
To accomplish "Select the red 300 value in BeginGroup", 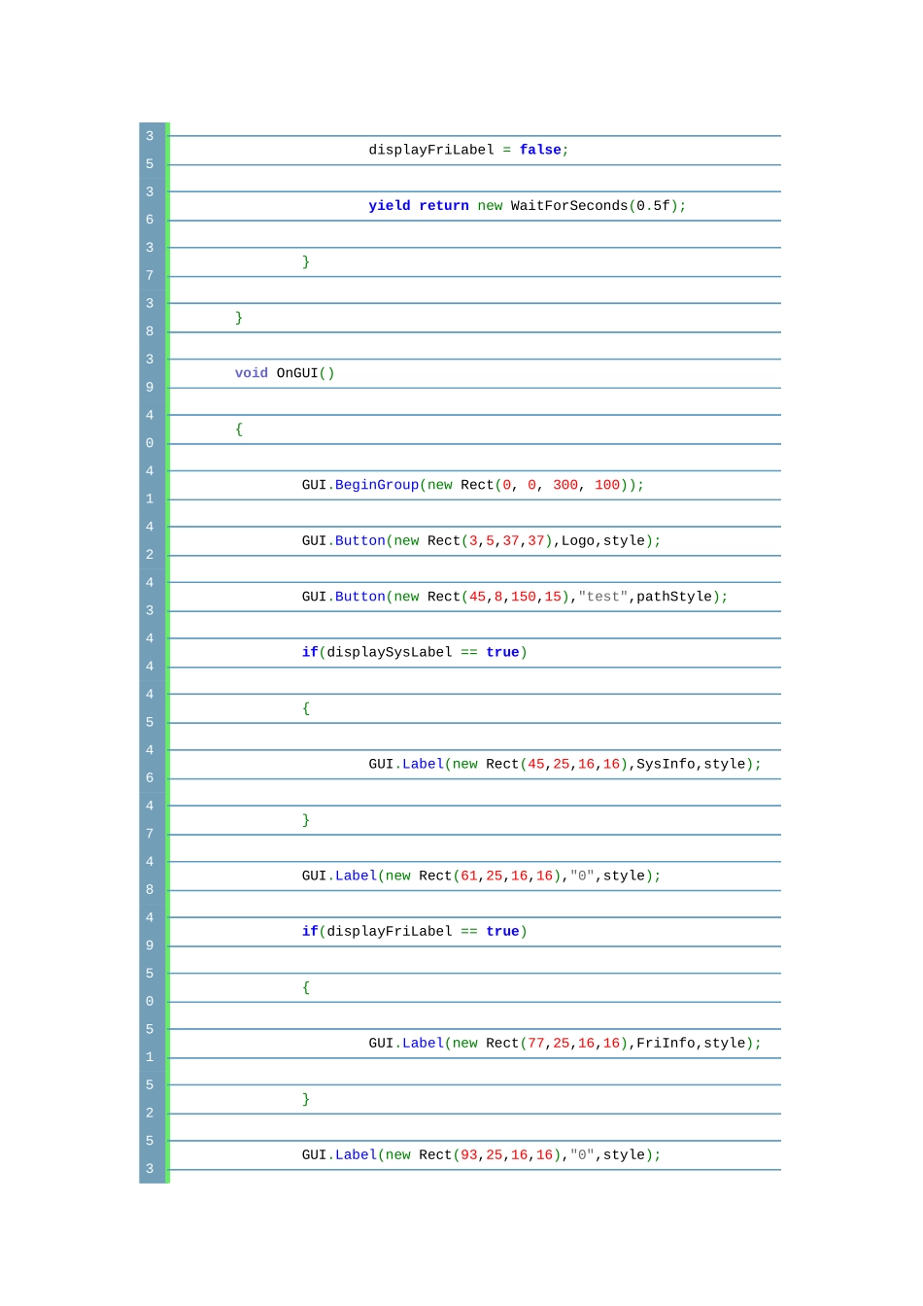I will (565, 485).
